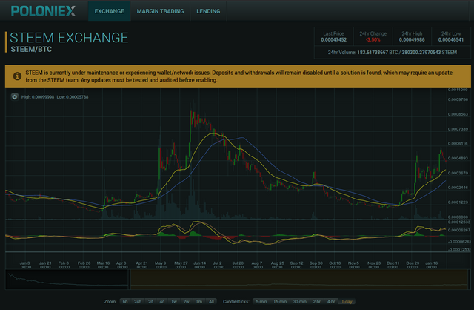This screenshot has width=474, height=310.
Task: Select the 2d zoom option
Action: (x=150, y=302)
